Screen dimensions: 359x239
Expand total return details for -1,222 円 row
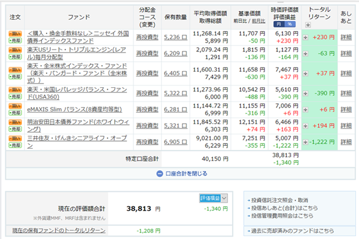click(x=306, y=142)
